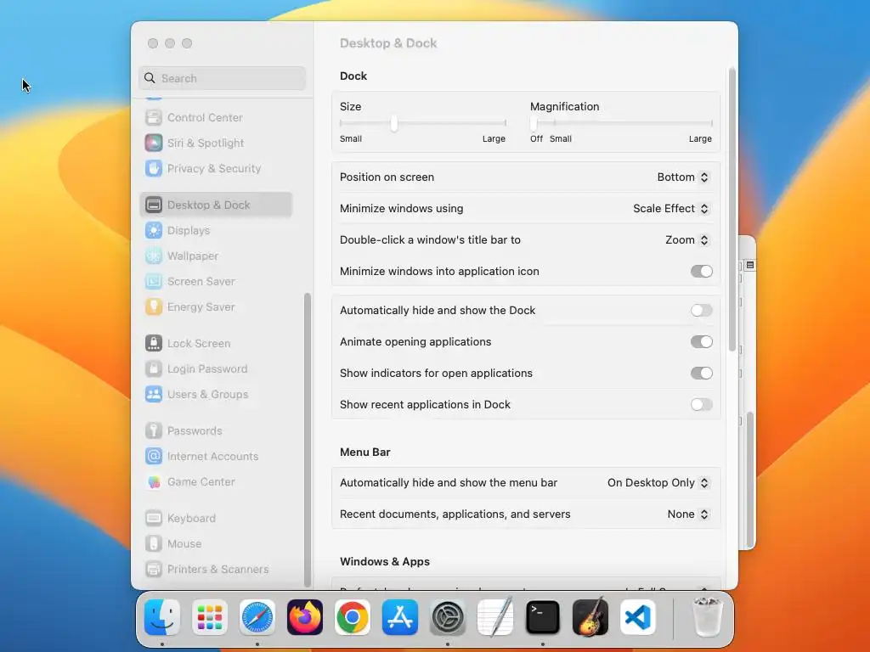Open Passwords settings icon

point(154,430)
